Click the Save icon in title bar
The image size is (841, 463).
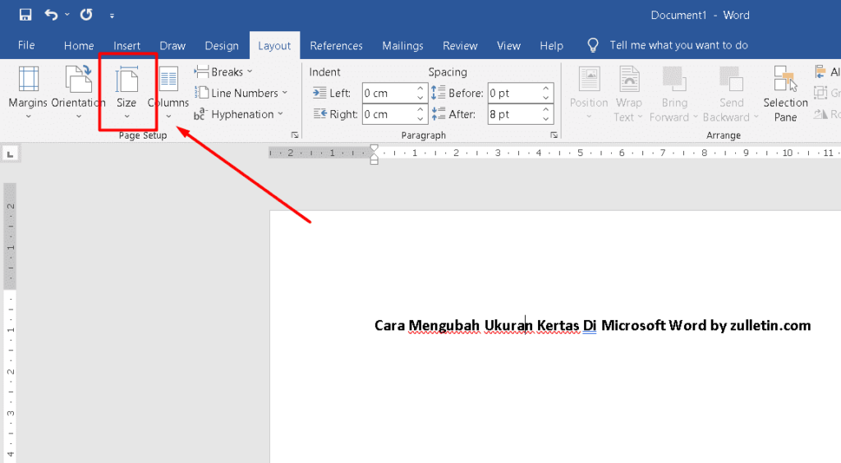(25, 15)
